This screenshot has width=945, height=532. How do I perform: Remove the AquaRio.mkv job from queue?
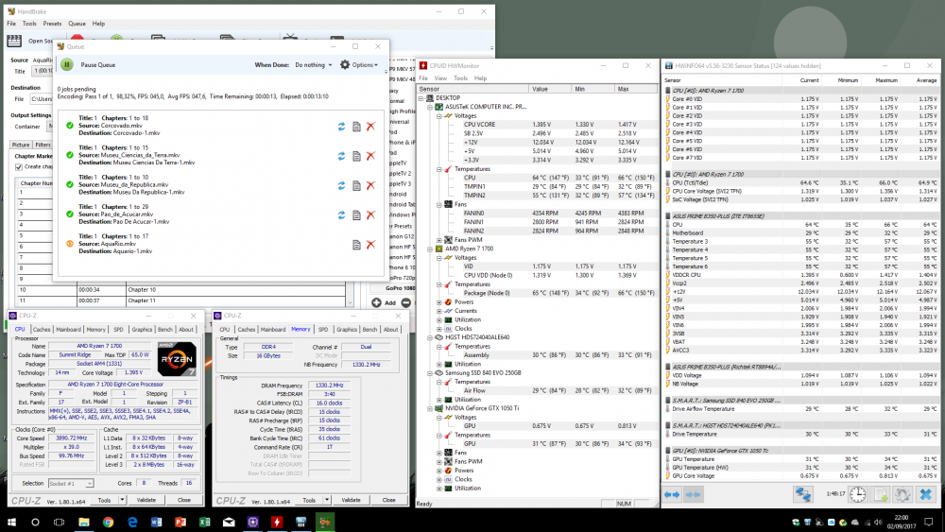370,244
